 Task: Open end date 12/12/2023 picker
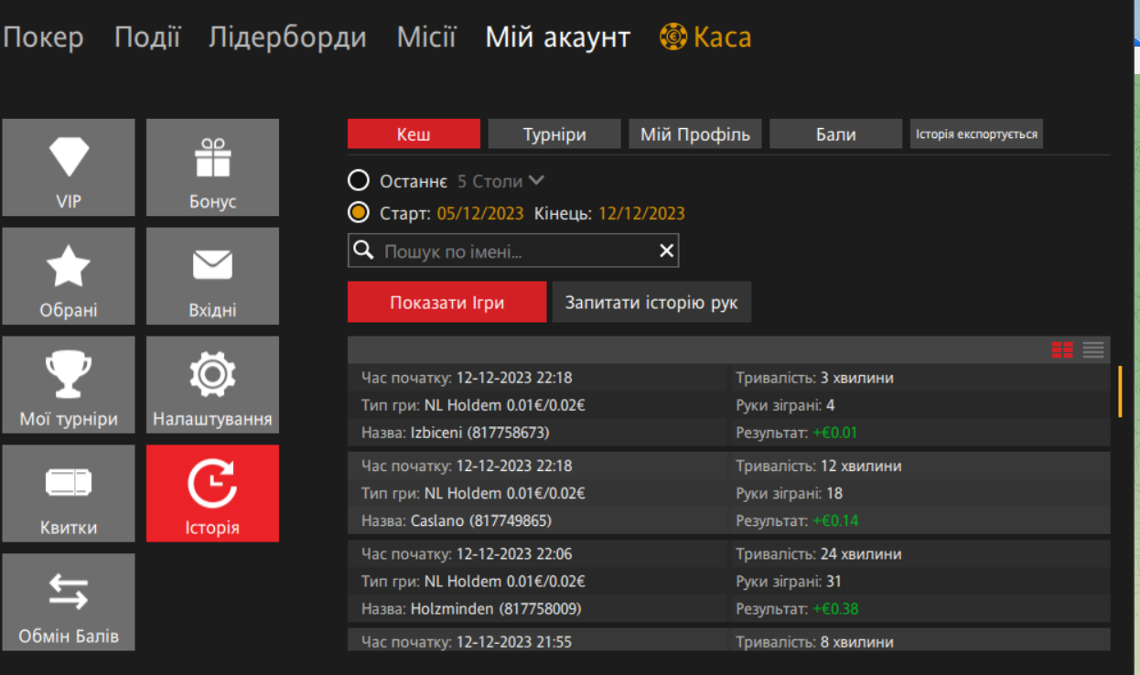coord(641,214)
